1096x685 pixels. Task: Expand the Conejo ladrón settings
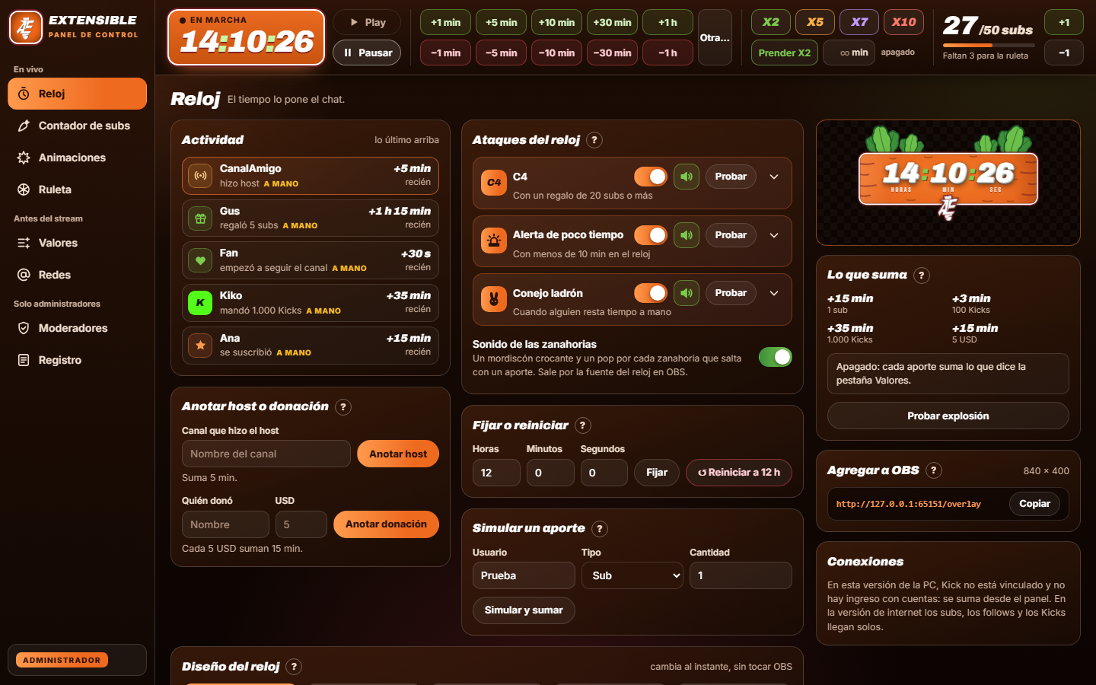[774, 293]
